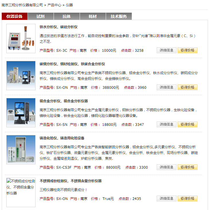Switch to the 试剂 tab
This screenshot has height=210, width=210.
coord(41,16)
